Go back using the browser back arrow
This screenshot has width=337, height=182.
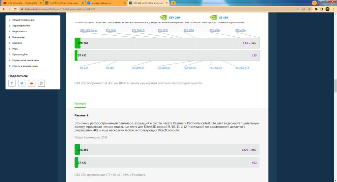coord(4,9)
